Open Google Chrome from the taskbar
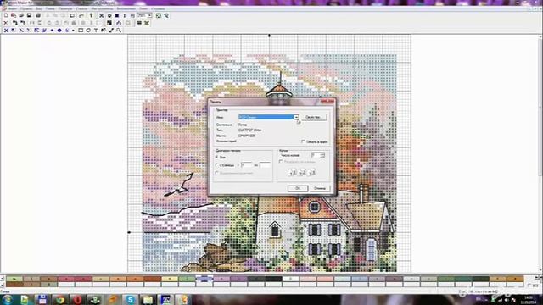Viewport: 543px width, 305px height. [60, 299]
